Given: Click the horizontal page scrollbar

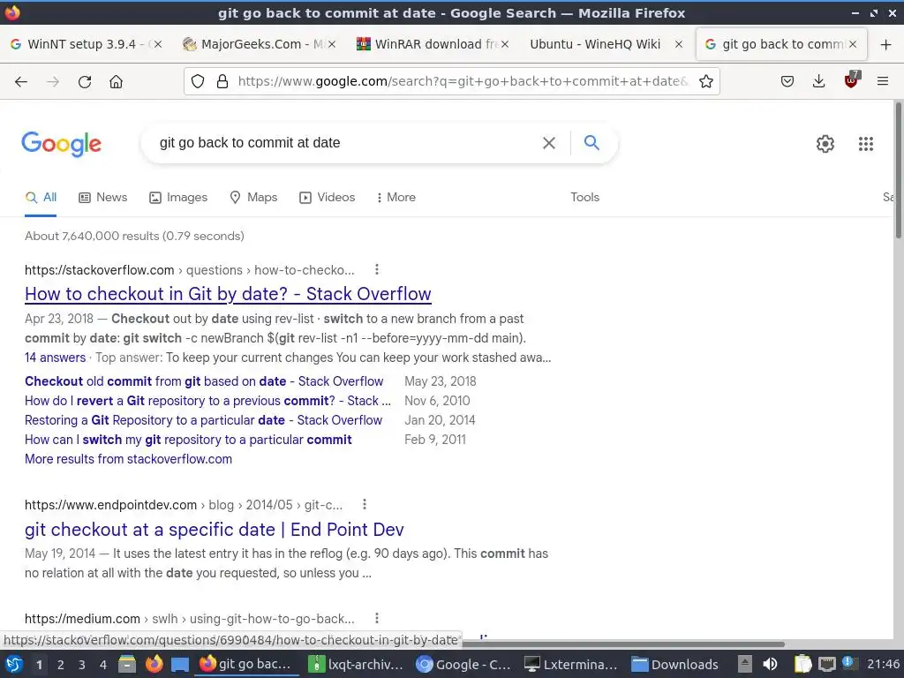Looking at the screenshot, I should (x=622, y=644).
